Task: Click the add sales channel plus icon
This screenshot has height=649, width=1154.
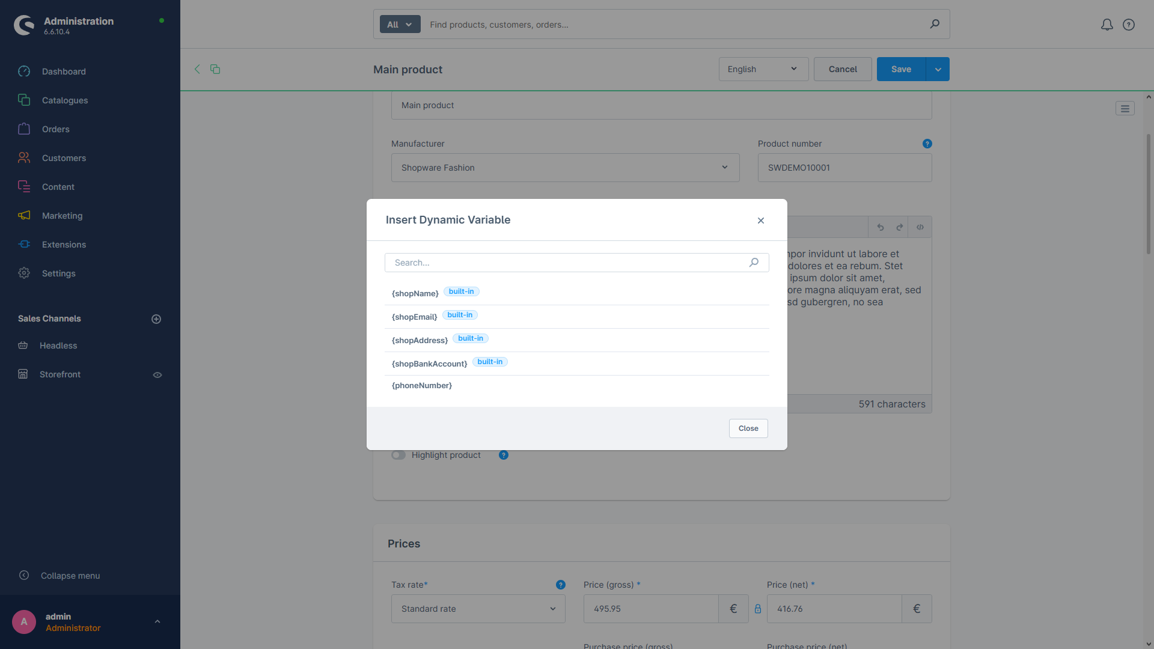Action: click(x=156, y=319)
